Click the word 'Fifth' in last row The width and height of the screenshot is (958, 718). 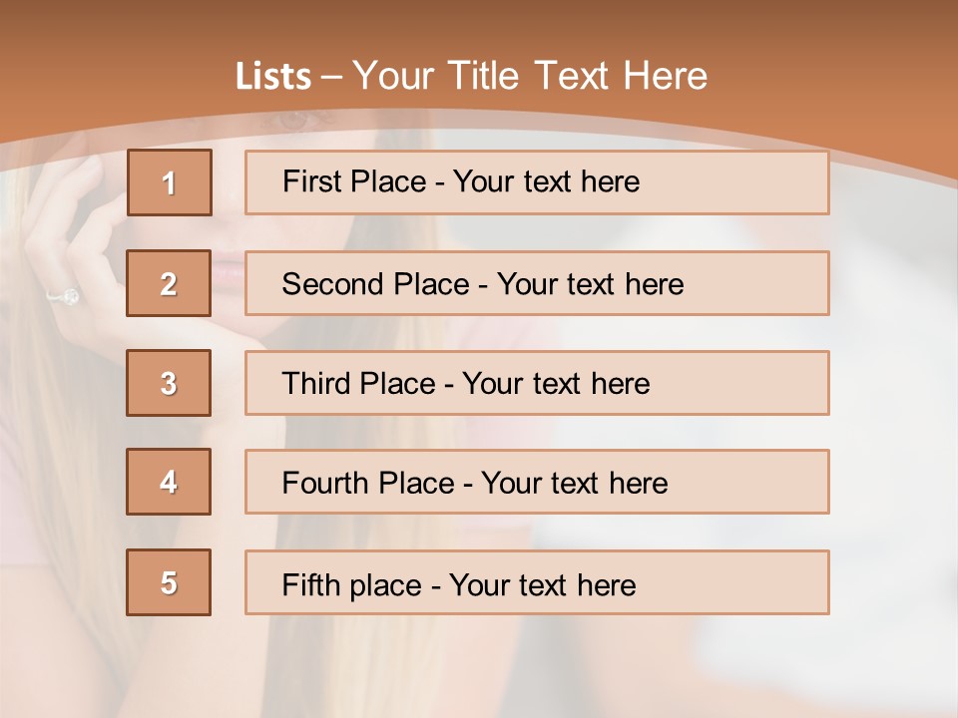(311, 584)
